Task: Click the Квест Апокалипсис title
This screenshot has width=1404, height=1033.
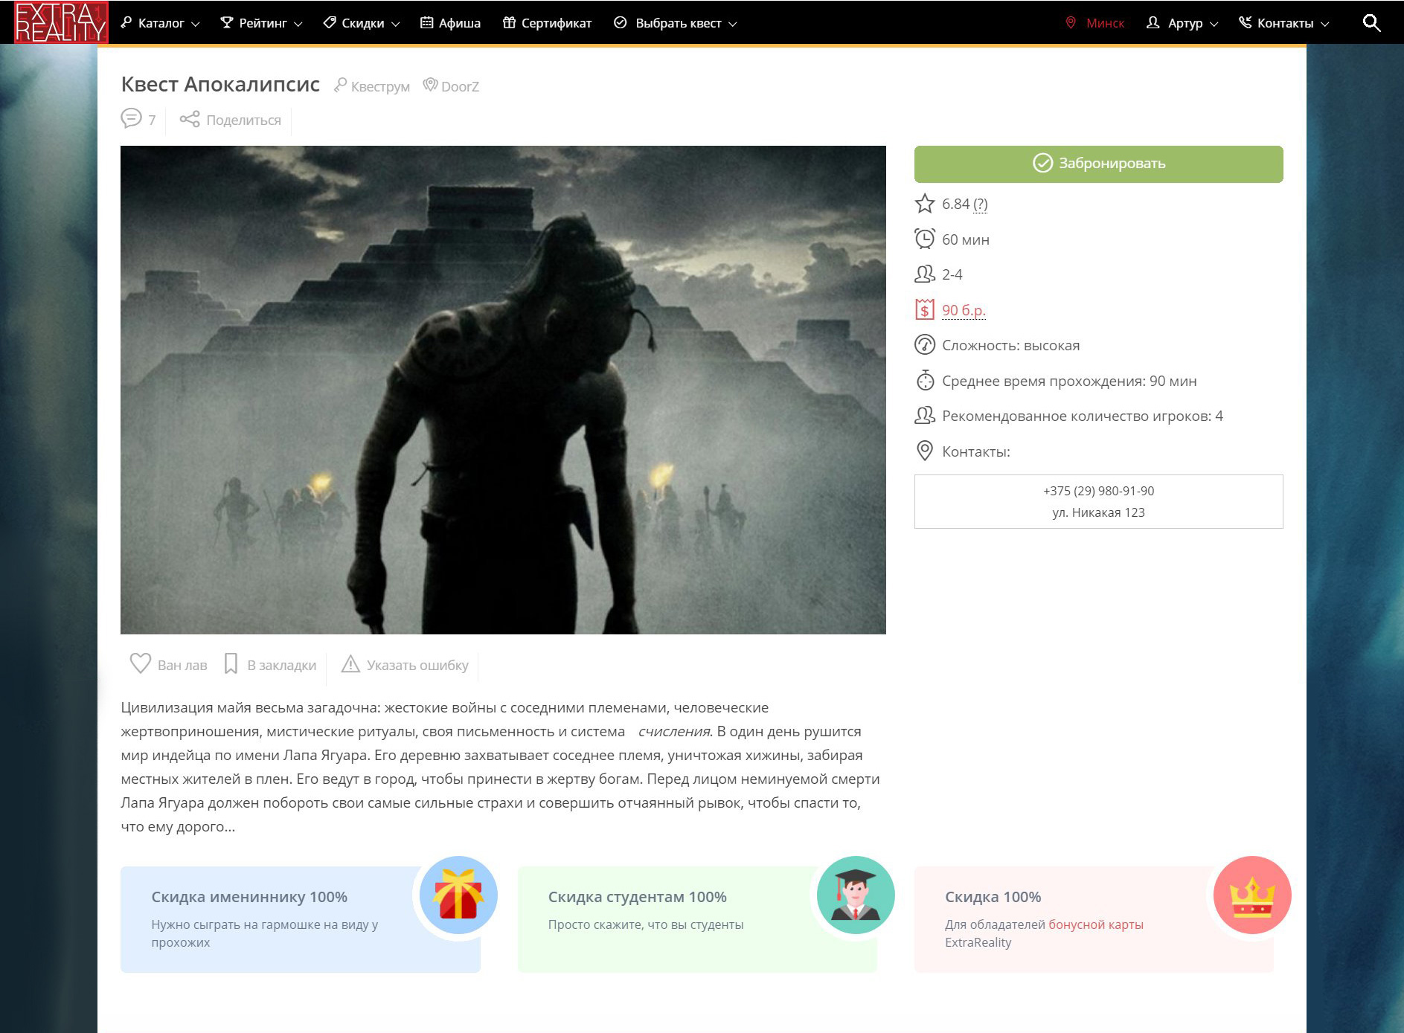Action: [220, 84]
